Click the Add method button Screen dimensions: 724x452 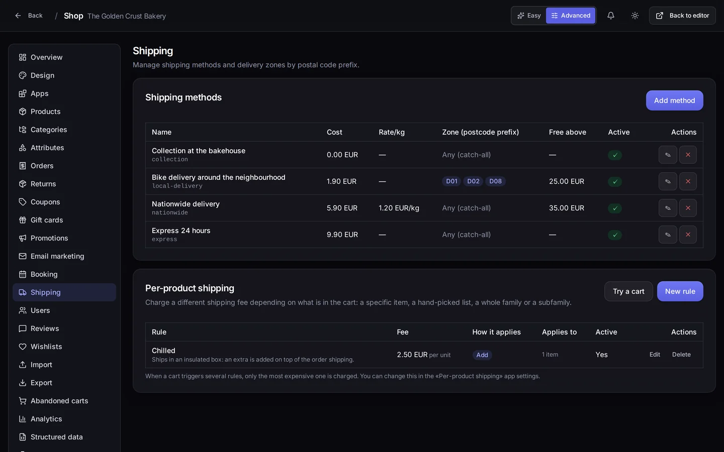pos(674,100)
